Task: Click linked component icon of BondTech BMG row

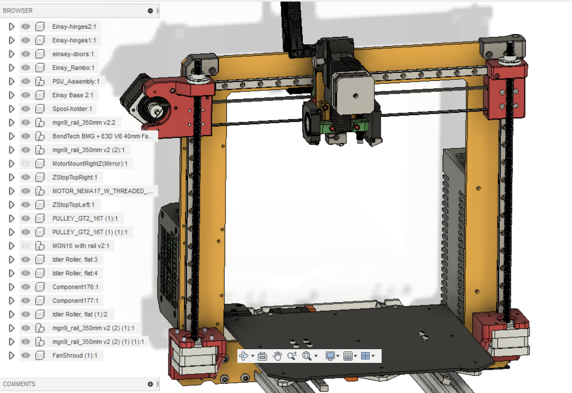Action: (40, 136)
